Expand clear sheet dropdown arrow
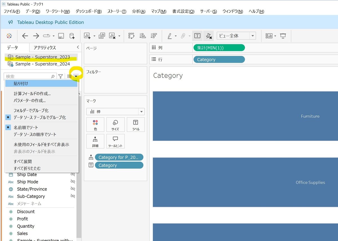This screenshot has height=241, width=338. (x=119, y=36)
